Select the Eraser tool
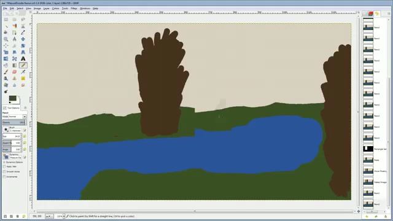Image resolution: width=393 pixels, height=221 pixels. click(14, 72)
